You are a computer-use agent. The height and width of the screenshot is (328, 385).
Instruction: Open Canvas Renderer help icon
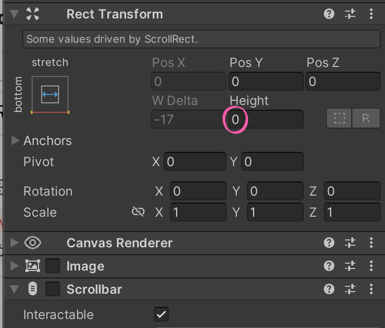329,243
